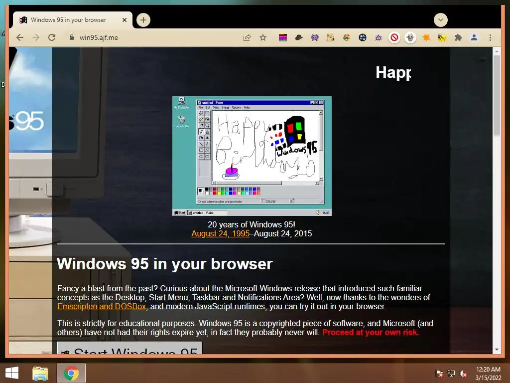510x383 pixels.
Task: Open the Extensions puzzle menu
Action: pyautogui.click(x=458, y=38)
